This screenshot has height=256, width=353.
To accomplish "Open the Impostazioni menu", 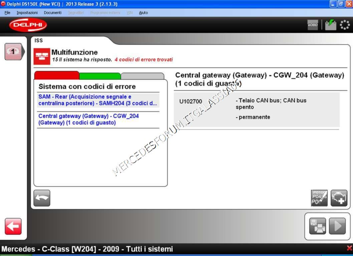I will 27,13.
